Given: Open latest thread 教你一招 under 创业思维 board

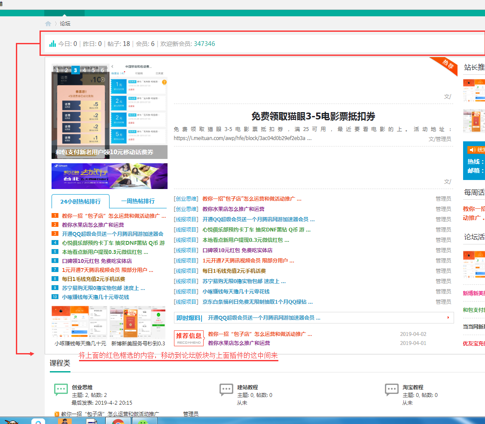Looking at the screenshot, I should click(110, 414).
